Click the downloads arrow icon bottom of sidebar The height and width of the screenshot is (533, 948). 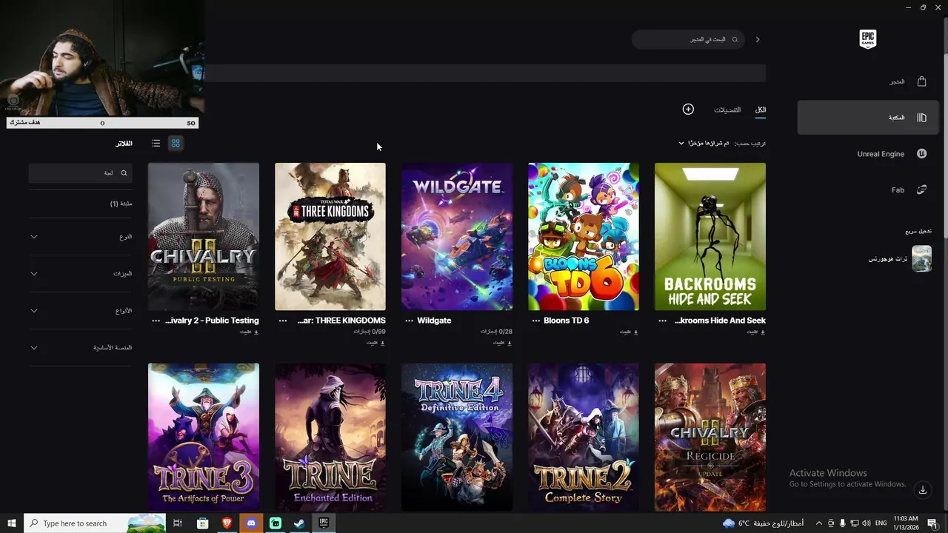pyautogui.click(x=923, y=489)
